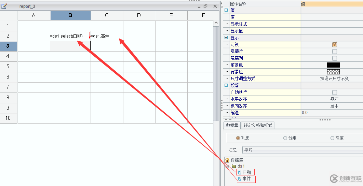Screen dimensions: 363x186
Task: Select the 日期 field in ds1
Action: click(246, 172)
